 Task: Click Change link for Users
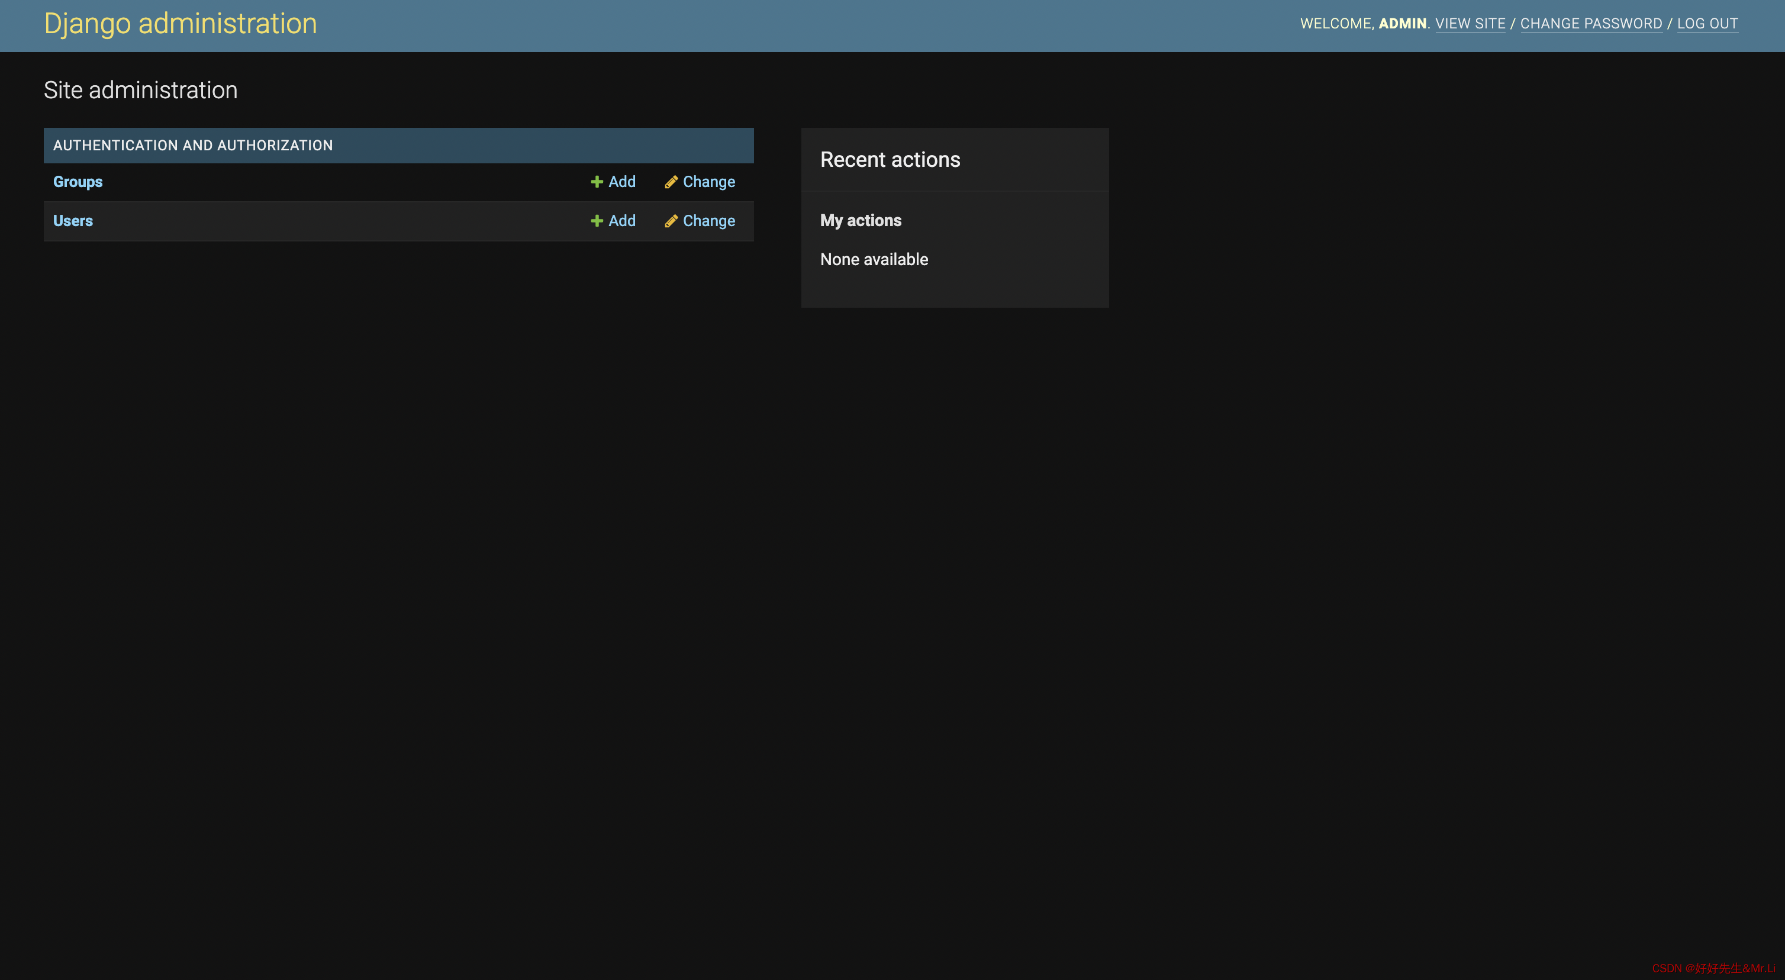coord(709,220)
